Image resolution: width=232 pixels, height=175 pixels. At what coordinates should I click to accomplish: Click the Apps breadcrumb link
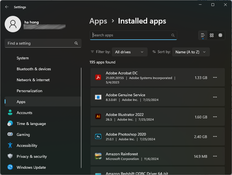click(98, 21)
